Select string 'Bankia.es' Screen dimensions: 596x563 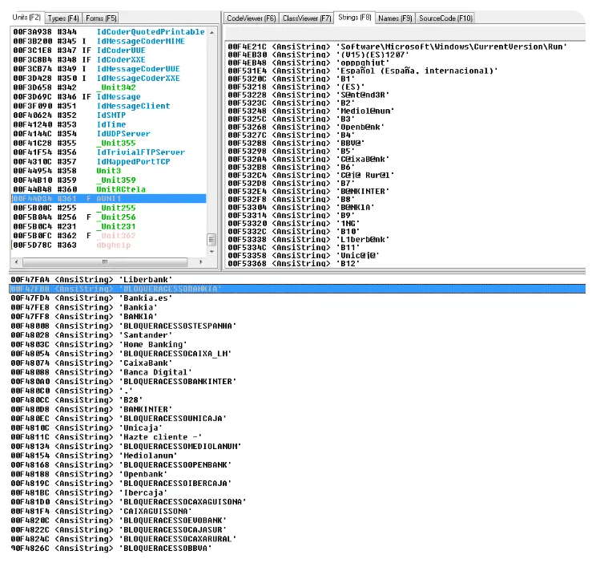click(146, 298)
